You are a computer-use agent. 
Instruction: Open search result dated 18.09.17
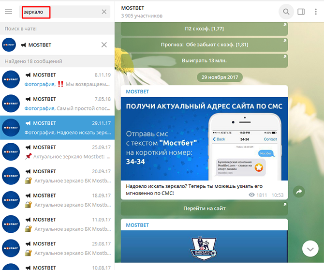tap(57, 200)
